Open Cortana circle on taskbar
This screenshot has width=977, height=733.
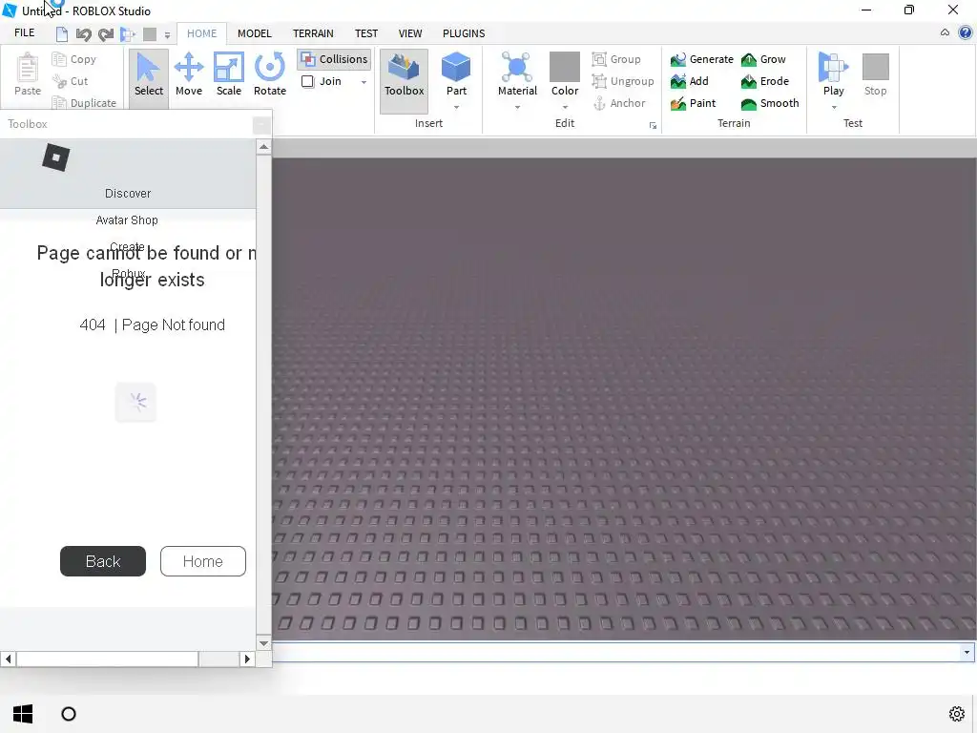69,714
